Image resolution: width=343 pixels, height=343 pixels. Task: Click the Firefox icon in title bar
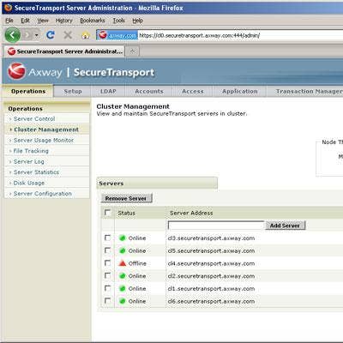8,8
